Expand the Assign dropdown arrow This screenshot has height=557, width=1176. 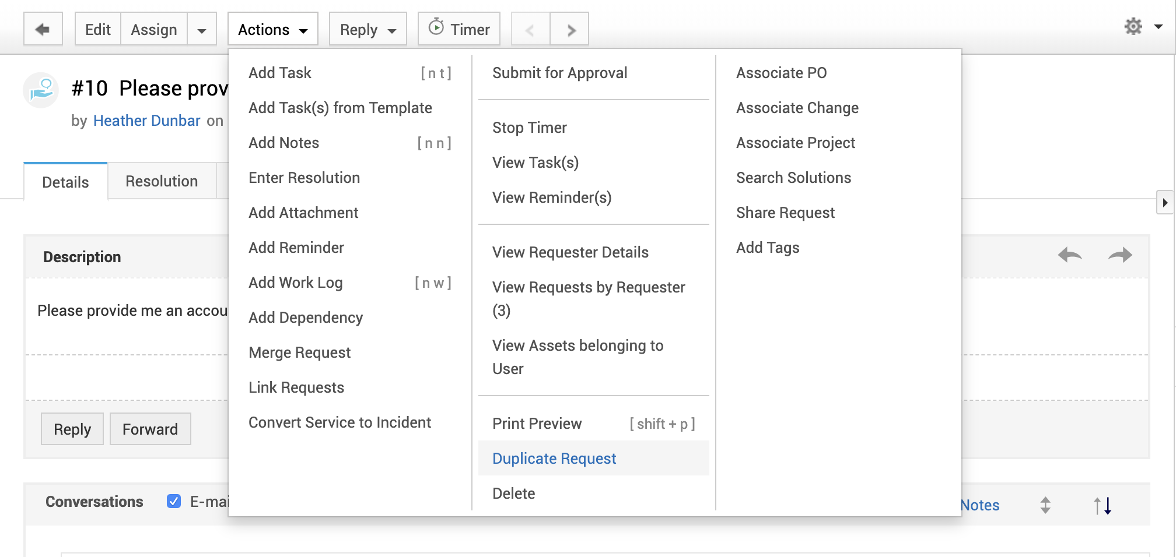click(202, 30)
